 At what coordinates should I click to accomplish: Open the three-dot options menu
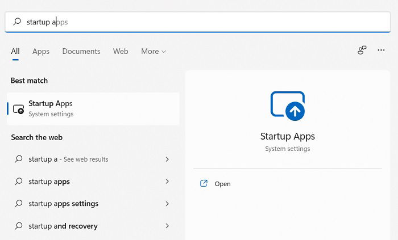coord(381,50)
